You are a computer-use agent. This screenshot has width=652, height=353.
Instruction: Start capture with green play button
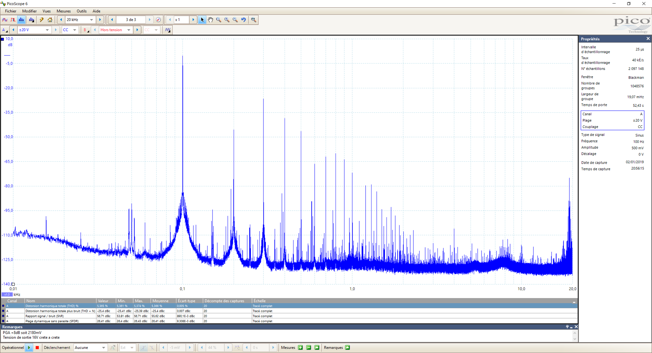coord(29,348)
